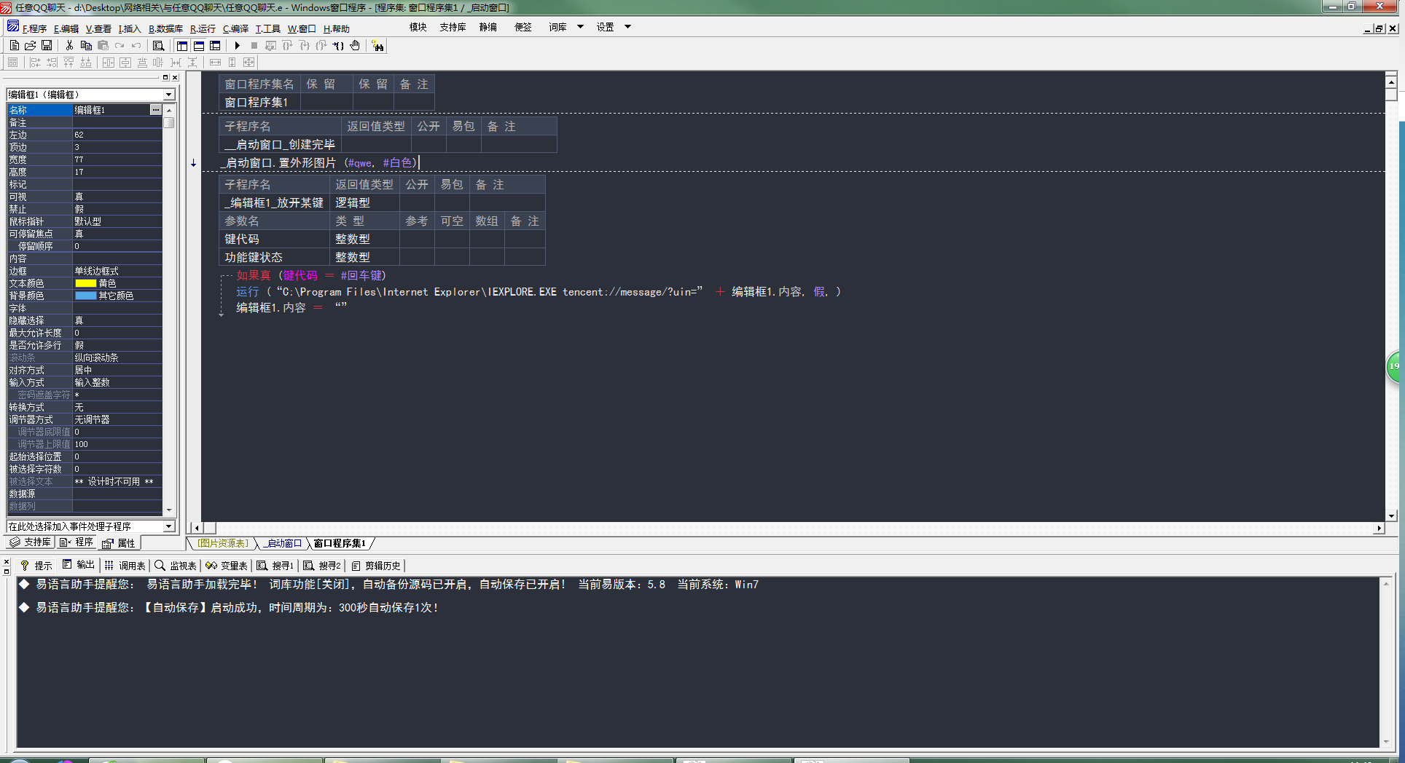Viewport: 1405px width, 763px height.
Task: Click the New document toolbar icon
Action: click(x=15, y=45)
